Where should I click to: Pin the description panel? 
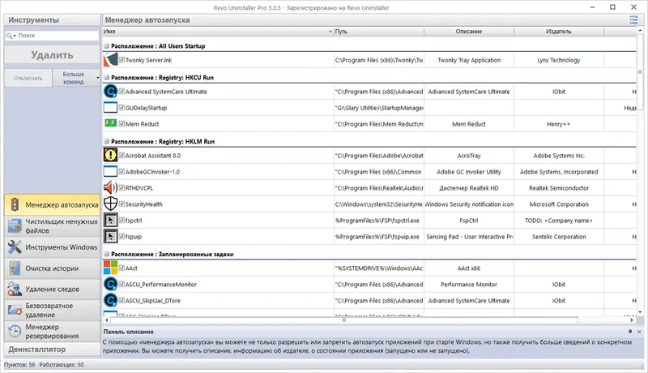point(630,331)
